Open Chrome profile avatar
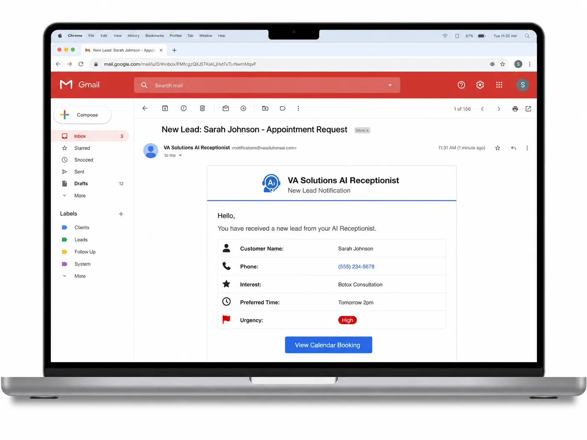Image resolution: width=587 pixels, height=440 pixels. coord(518,64)
